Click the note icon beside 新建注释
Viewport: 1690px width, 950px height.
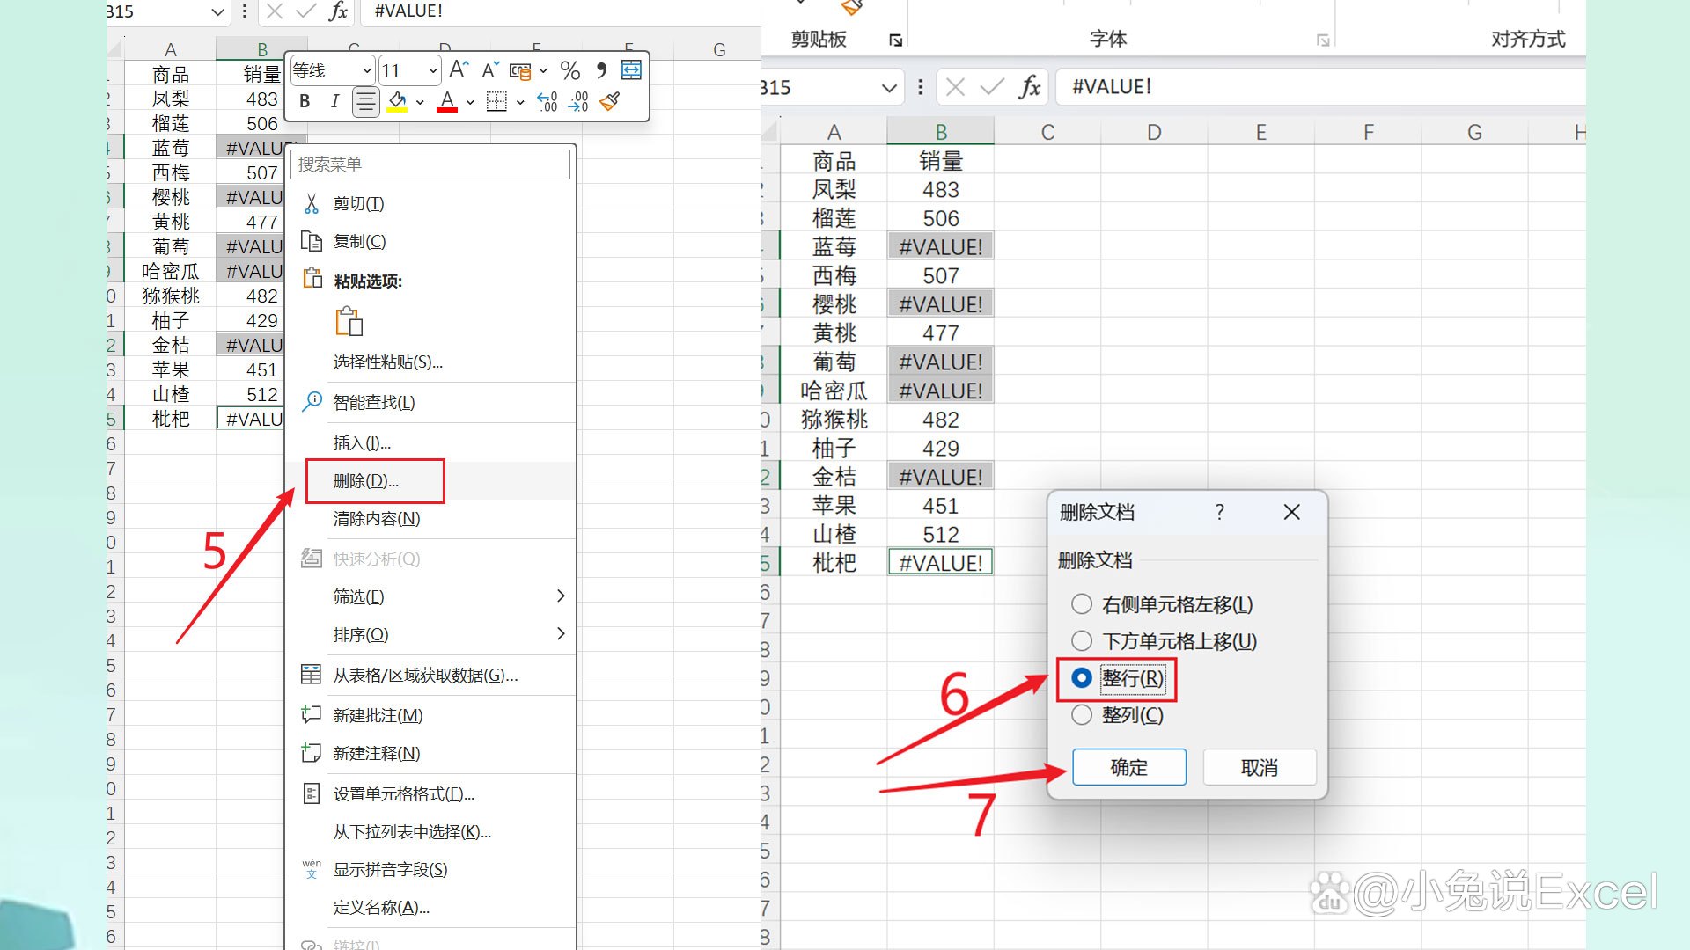[311, 753]
